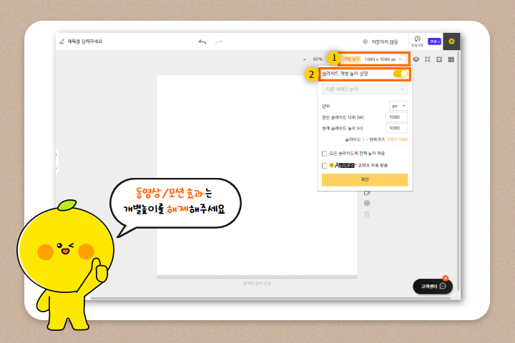Click the AutoFit yellow badge icon
Image resolution: width=515 pixels, height=343 pixels.
coord(331,165)
